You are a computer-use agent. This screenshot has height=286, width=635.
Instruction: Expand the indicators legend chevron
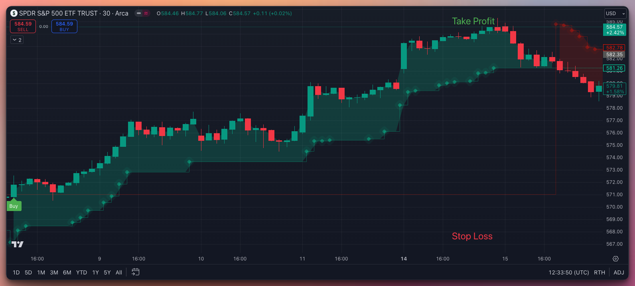click(17, 40)
